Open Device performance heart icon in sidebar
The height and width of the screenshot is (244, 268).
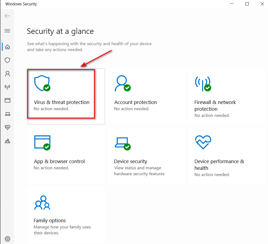click(x=8, y=127)
